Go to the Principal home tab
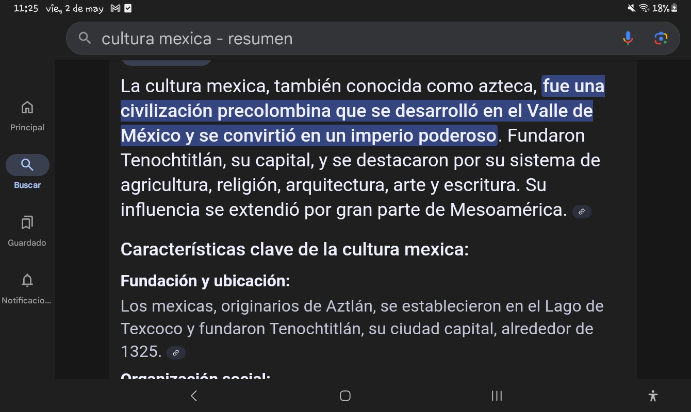The width and height of the screenshot is (691, 412). pyautogui.click(x=27, y=116)
